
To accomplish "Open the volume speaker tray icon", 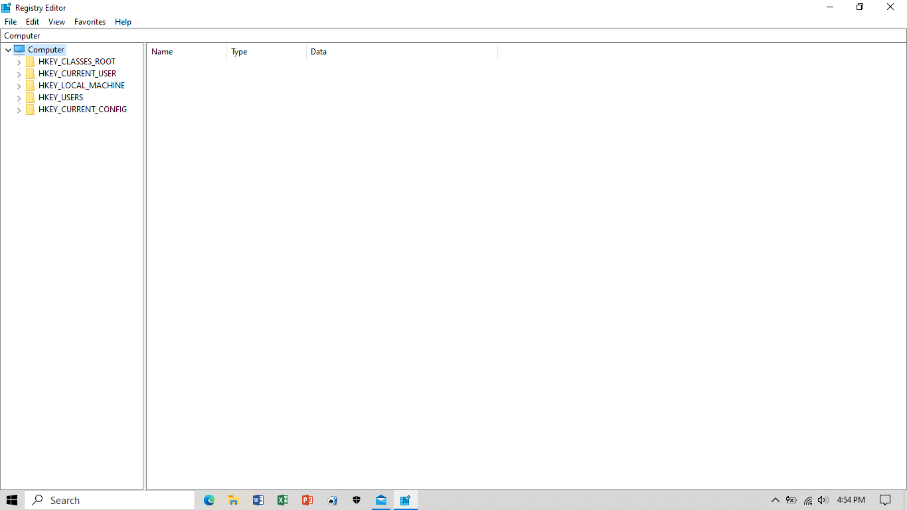I will (x=823, y=500).
